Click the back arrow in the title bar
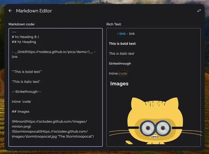The image size is (209, 154). [x=10, y=11]
